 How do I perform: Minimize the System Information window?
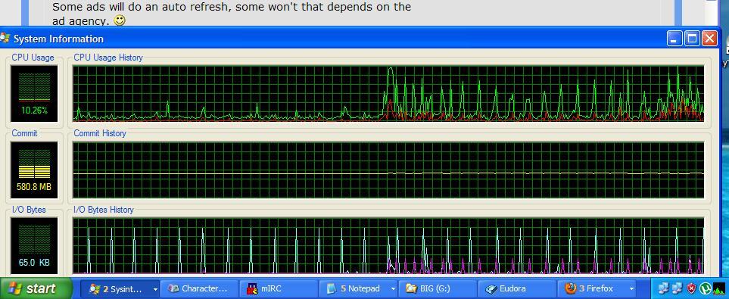674,39
